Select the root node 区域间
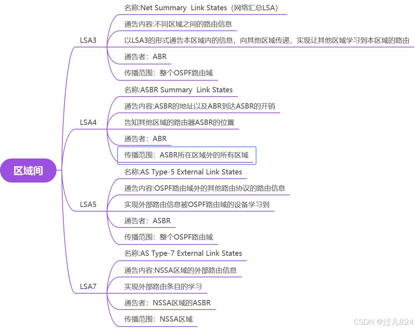 pyautogui.click(x=28, y=171)
